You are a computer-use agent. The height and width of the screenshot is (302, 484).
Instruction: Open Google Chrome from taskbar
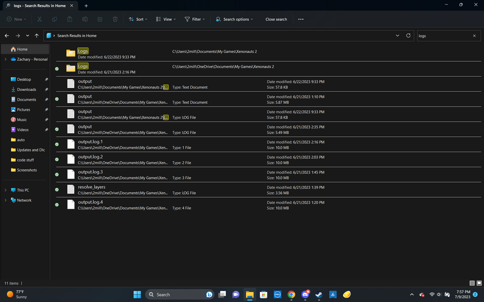tap(291, 295)
